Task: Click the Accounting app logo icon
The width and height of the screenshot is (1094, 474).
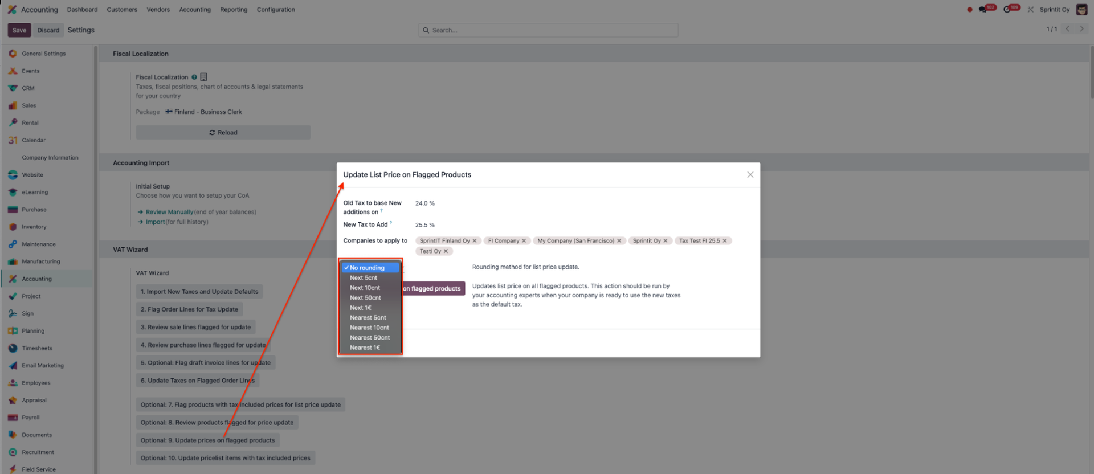Action: coord(12,10)
